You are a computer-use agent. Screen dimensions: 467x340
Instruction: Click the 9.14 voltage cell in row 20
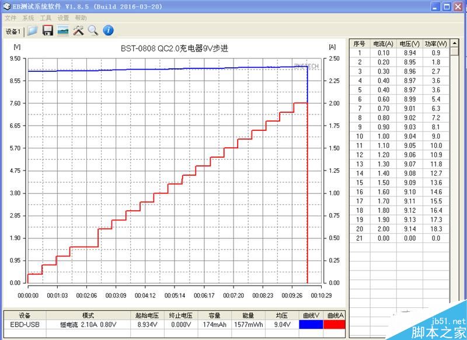click(x=410, y=229)
